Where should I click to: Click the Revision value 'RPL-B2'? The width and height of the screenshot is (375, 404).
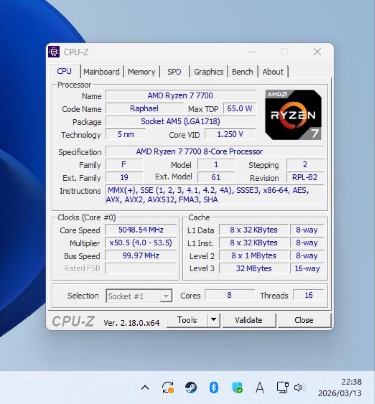click(x=305, y=177)
